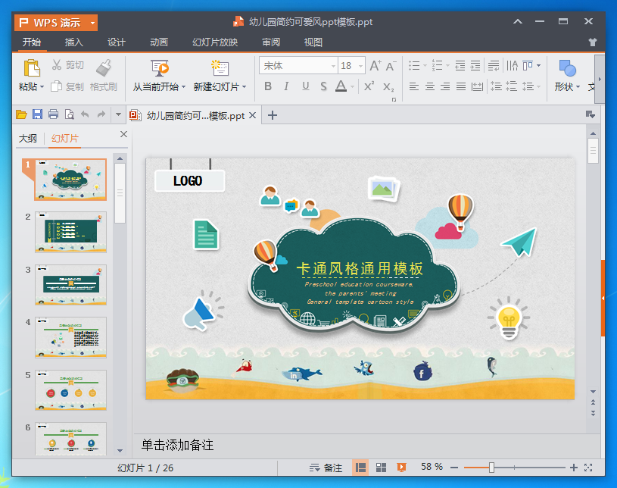Image resolution: width=617 pixels, height=488 pixels.
Task: Undo the last action
Action: tap(85, 114)
